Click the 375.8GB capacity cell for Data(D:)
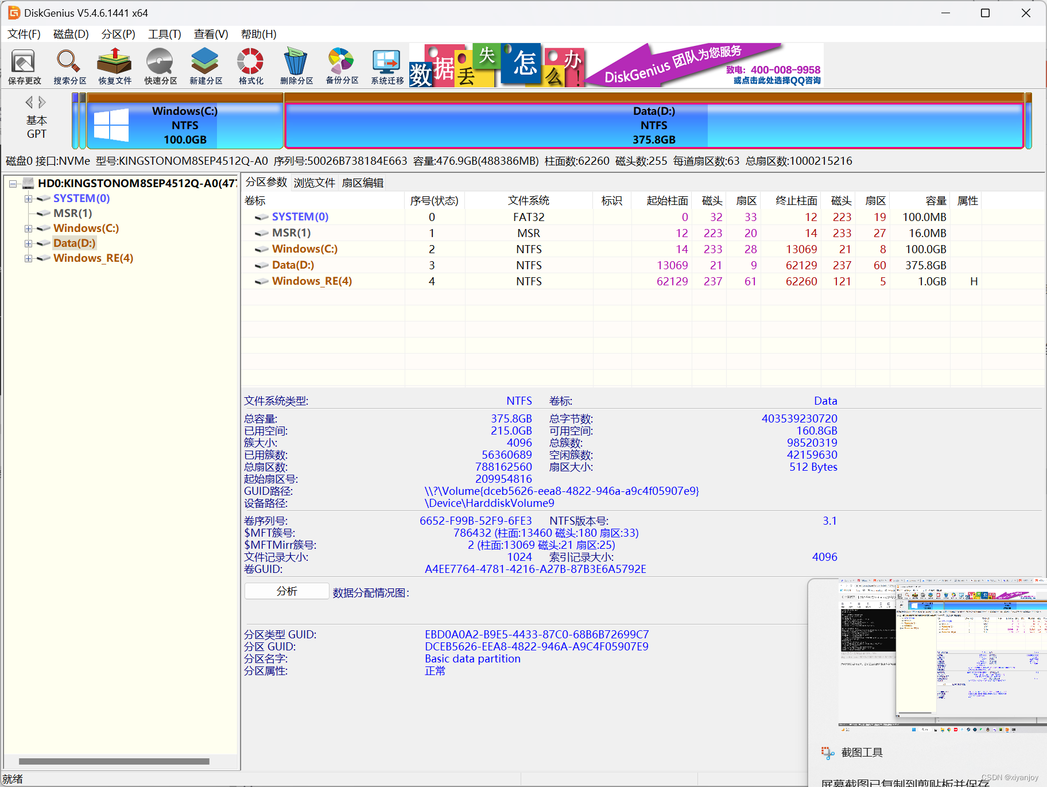The width and height of the screenshot is (1047, 787). pos(926,265)
